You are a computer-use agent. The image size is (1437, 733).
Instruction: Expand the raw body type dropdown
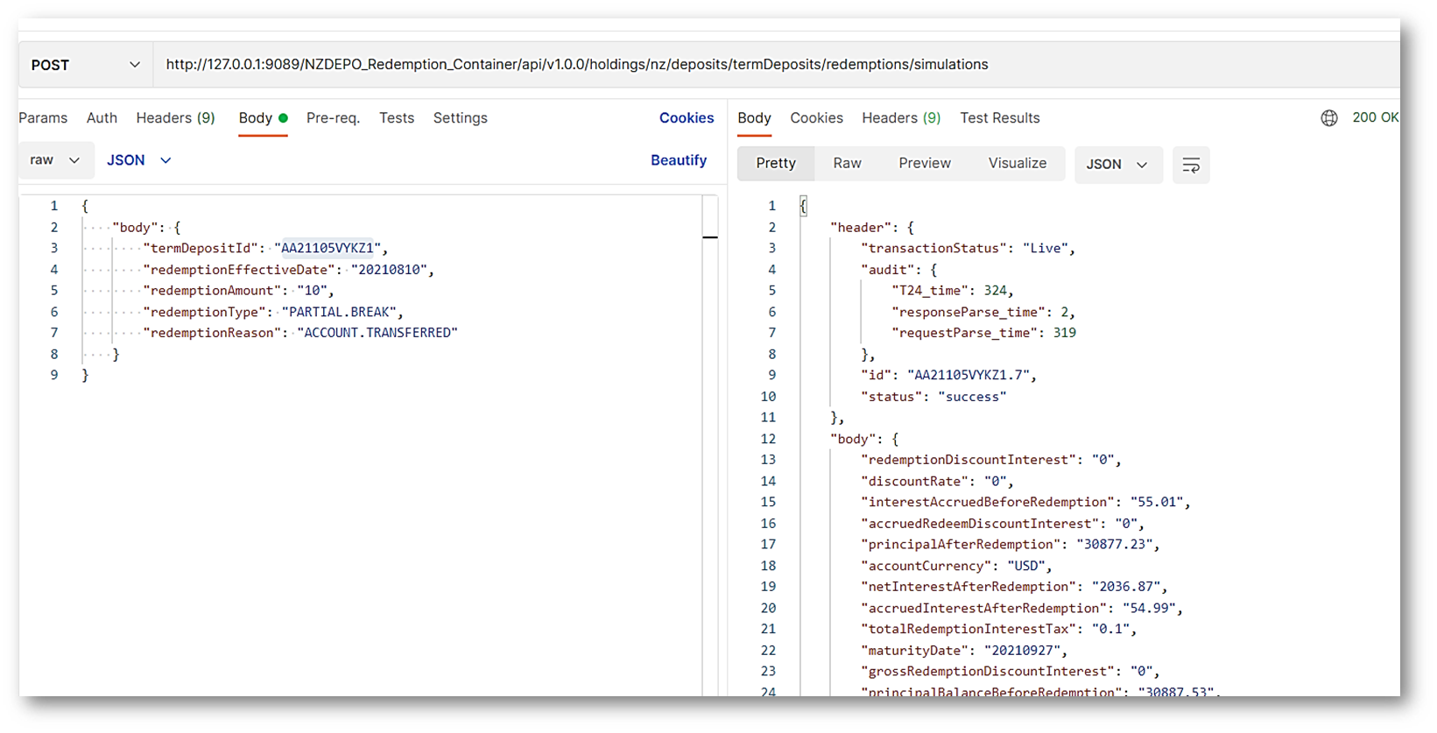point(54,160)
